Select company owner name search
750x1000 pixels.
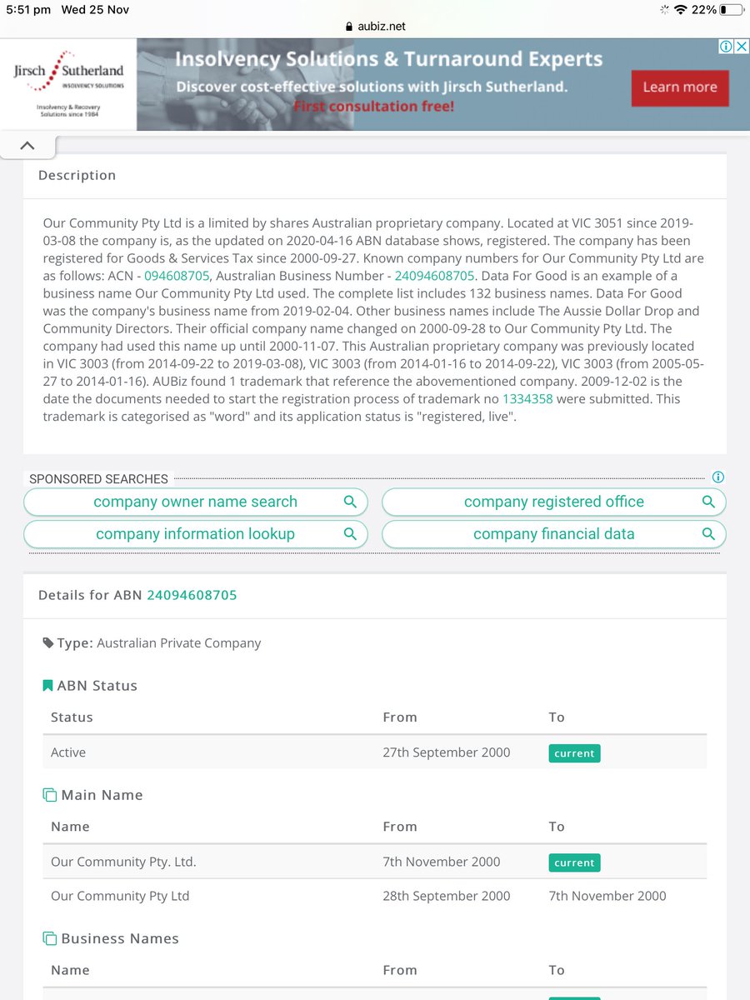coord(195,502)
